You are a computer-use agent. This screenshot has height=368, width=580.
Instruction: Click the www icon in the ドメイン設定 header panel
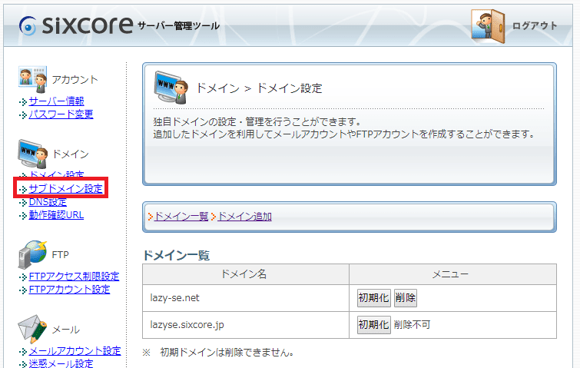tap(171, 88)
